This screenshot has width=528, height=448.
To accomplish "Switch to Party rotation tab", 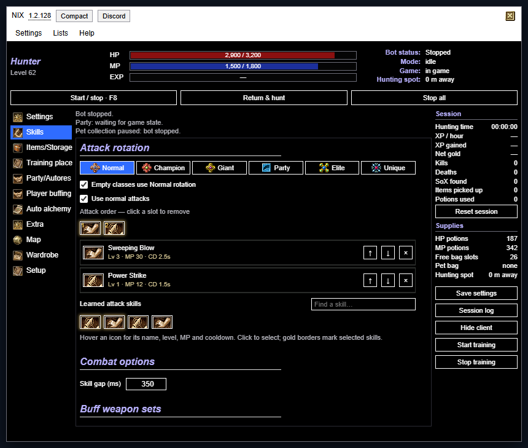I will 276,168.
